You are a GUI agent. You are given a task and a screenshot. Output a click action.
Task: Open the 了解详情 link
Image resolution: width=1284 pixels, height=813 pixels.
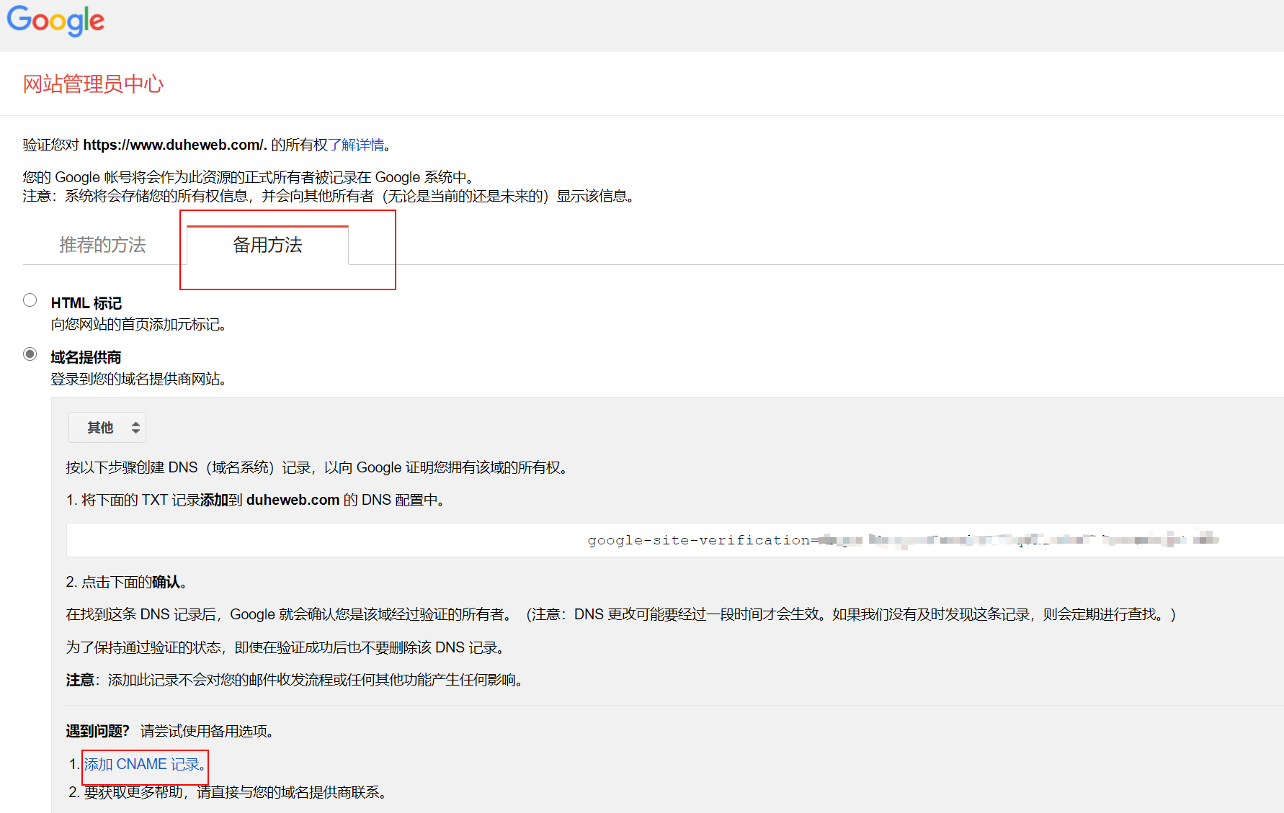coord(356,145)
